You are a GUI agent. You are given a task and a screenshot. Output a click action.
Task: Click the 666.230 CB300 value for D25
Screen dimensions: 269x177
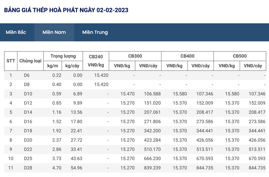(152, 159)
